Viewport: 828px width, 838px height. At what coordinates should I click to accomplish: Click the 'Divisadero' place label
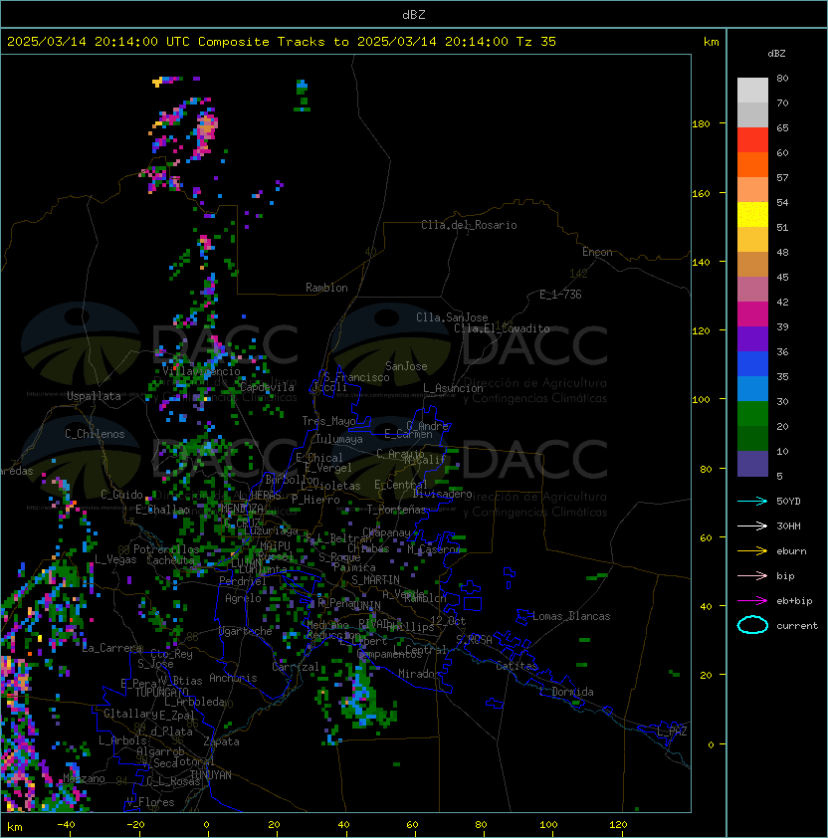[x=443, y=494]
